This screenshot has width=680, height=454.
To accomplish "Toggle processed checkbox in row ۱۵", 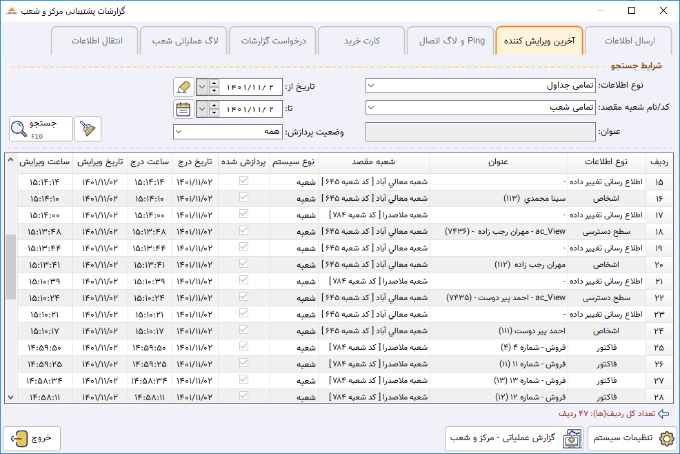I will (x=243, y=181).
